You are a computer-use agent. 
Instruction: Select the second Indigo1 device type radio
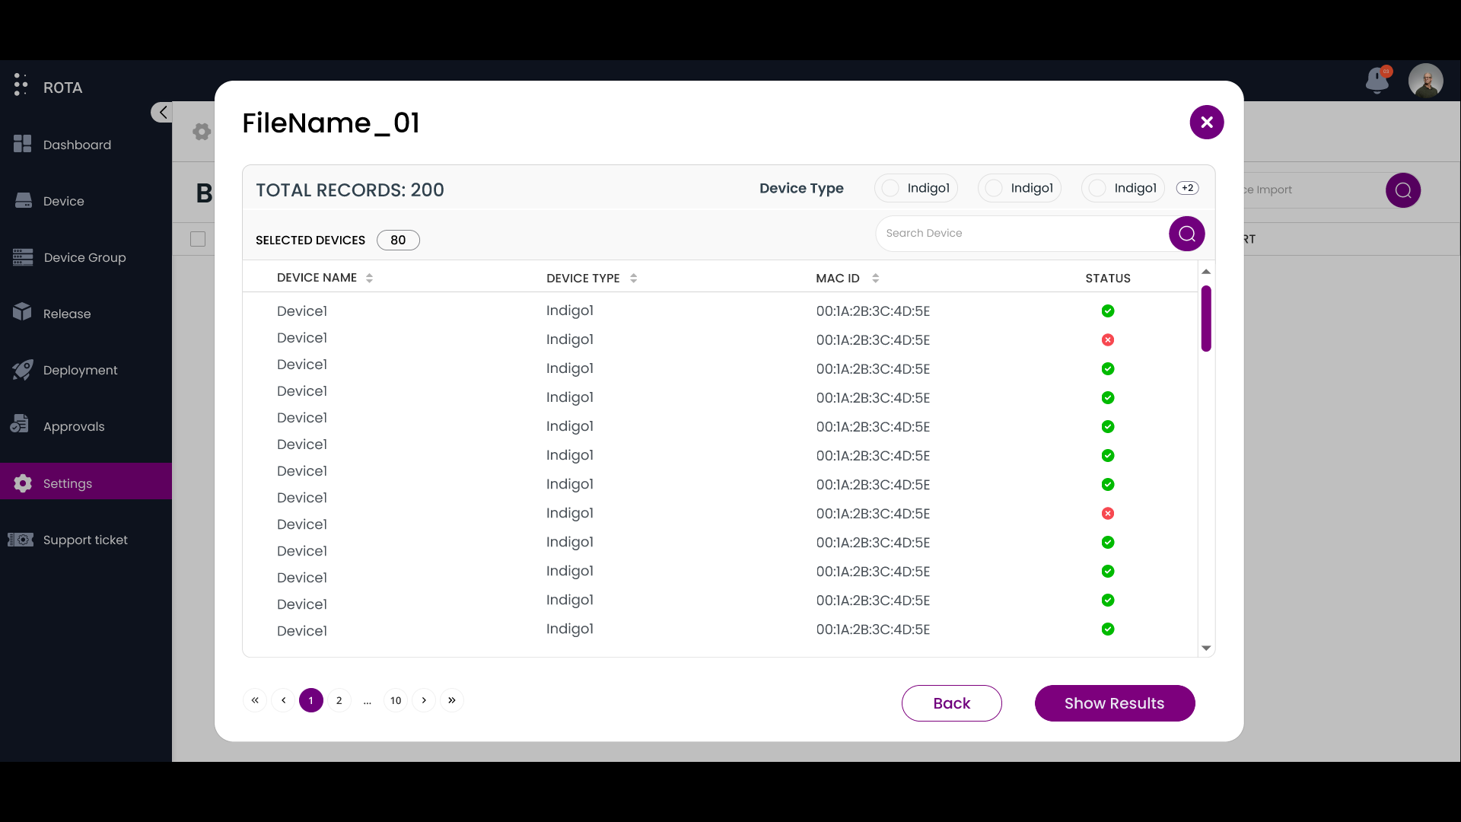click(x=994, y=188)
